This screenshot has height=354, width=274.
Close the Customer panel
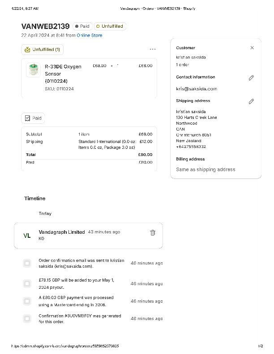(x=252, y=48)
